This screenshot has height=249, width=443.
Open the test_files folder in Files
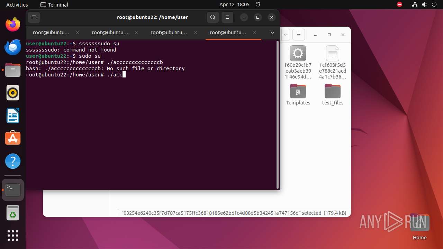[x=333, y=94]
